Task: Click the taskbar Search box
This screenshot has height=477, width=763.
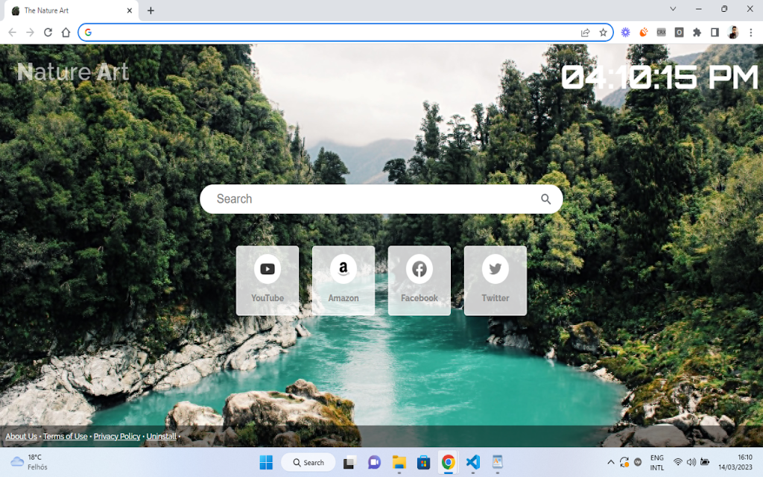Action: pos(308,462)
